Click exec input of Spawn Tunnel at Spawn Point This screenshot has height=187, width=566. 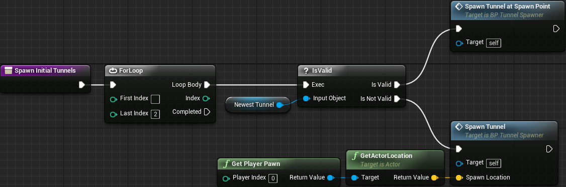click(x=459, y=29)
